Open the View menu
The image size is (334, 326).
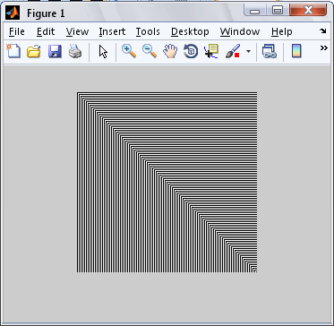[77, 31]
